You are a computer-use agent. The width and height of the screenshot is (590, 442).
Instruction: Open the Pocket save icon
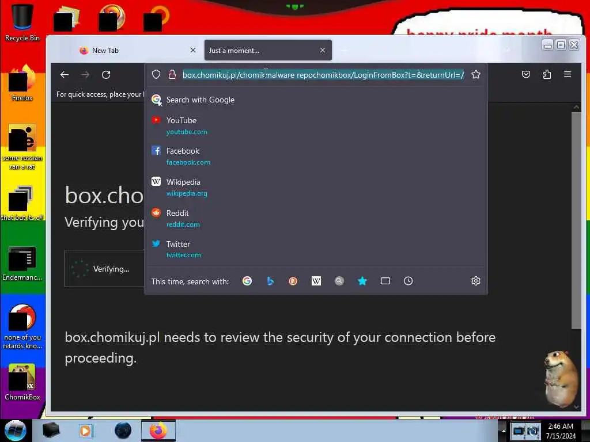tap(526, 74)
